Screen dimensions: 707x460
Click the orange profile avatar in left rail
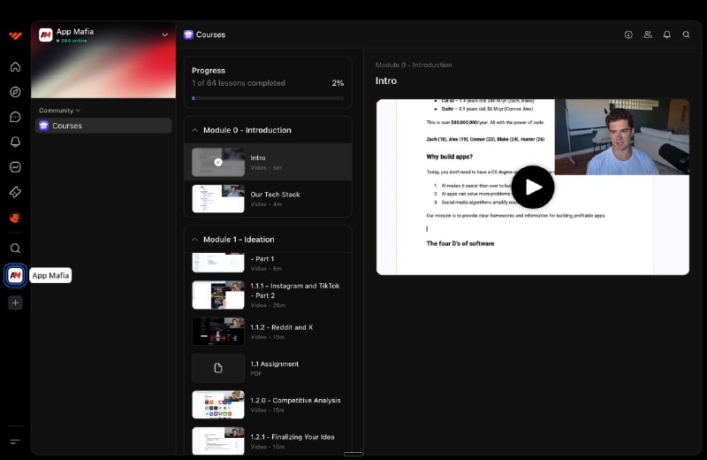click(x=15, y=218)
